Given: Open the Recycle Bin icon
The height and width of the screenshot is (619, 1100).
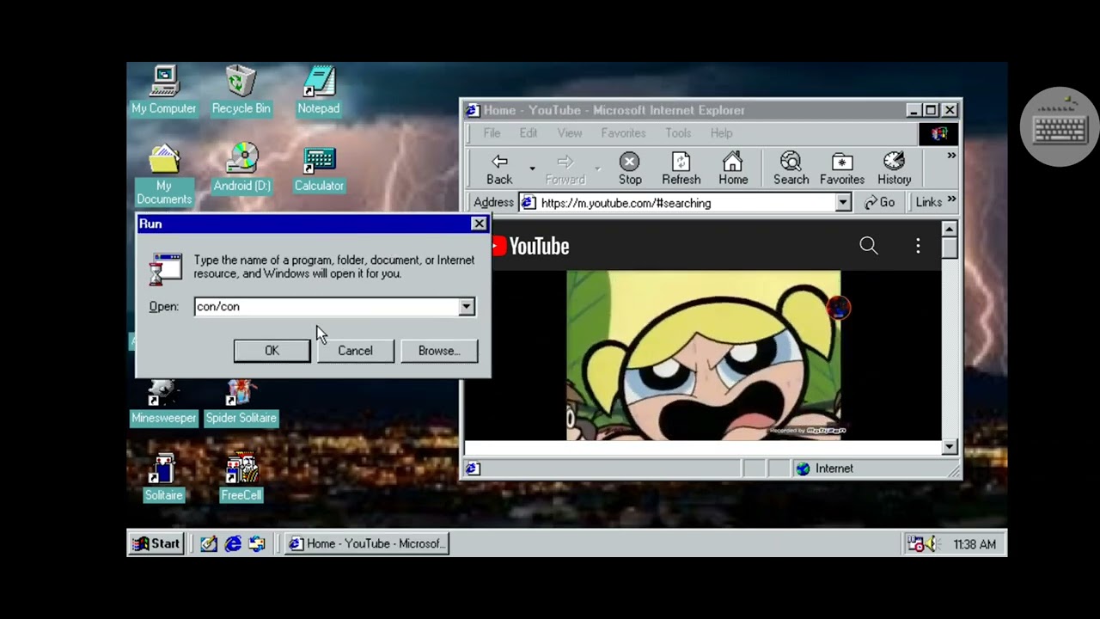Looking at the screenshot, I should [x=241, y=90].
